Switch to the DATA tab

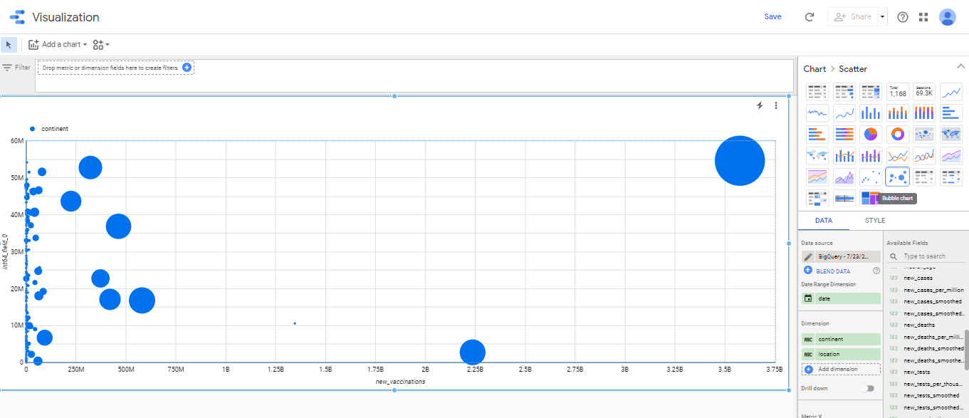824,221
